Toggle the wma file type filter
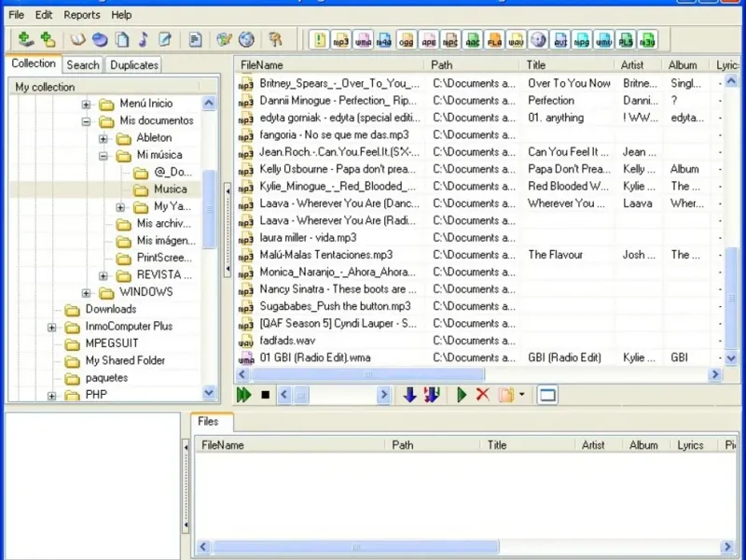The width and height of the screenshot is (746, 560). pyautogui.click(x=363, y=40)
